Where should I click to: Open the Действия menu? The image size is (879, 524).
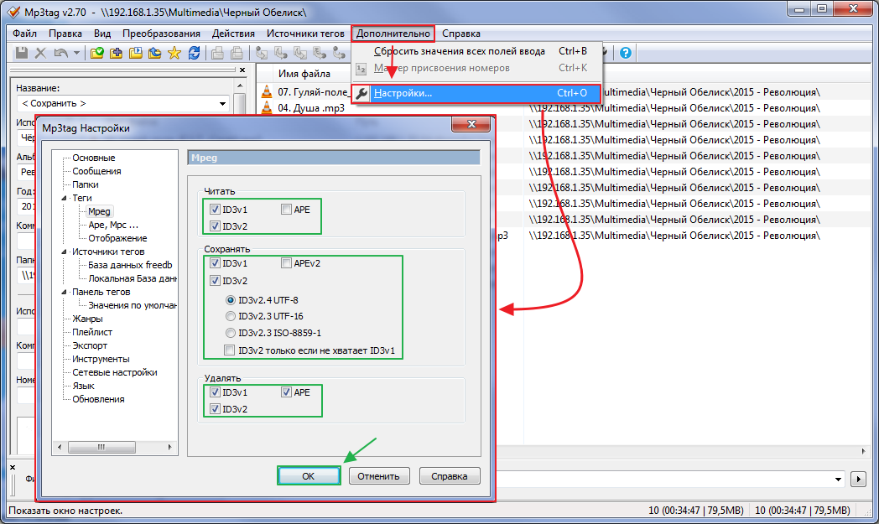233,34
